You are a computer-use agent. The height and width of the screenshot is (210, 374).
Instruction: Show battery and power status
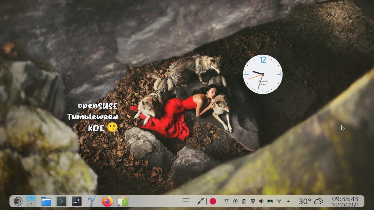[270, 201]
